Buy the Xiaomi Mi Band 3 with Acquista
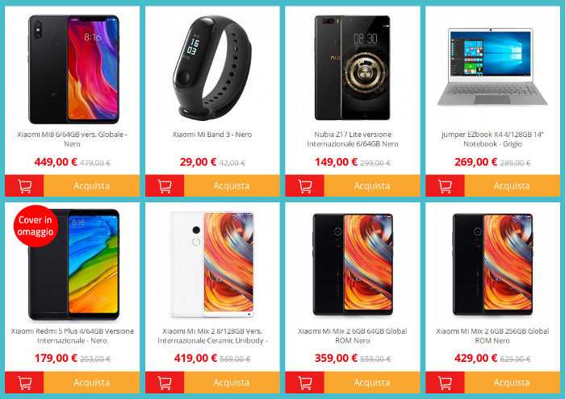This screenshot has width=565, height=399. 232,185
